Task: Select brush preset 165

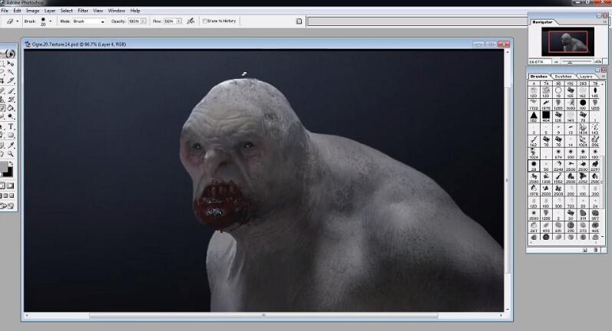Action: [571, 92]
